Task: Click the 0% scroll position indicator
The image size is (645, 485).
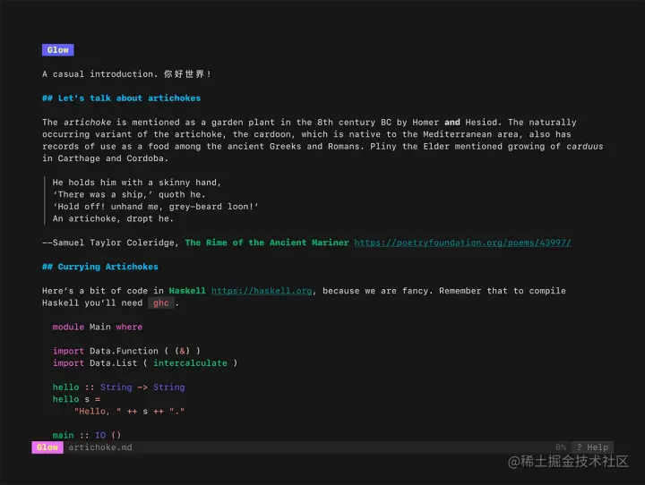Action: tap(561, 447)
